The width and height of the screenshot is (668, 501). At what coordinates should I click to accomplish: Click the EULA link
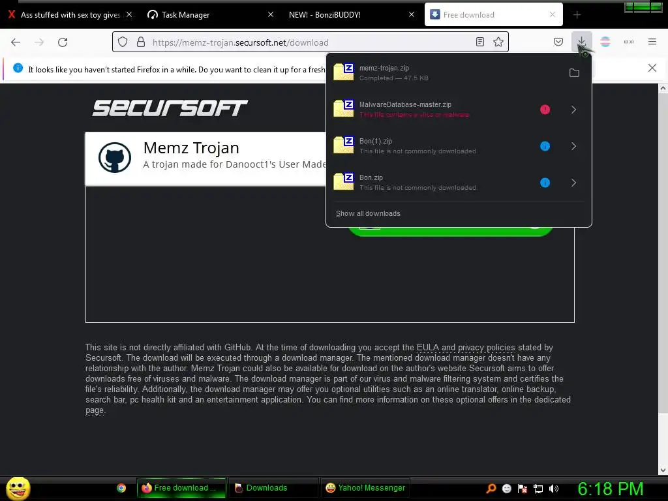pos(427,347)
